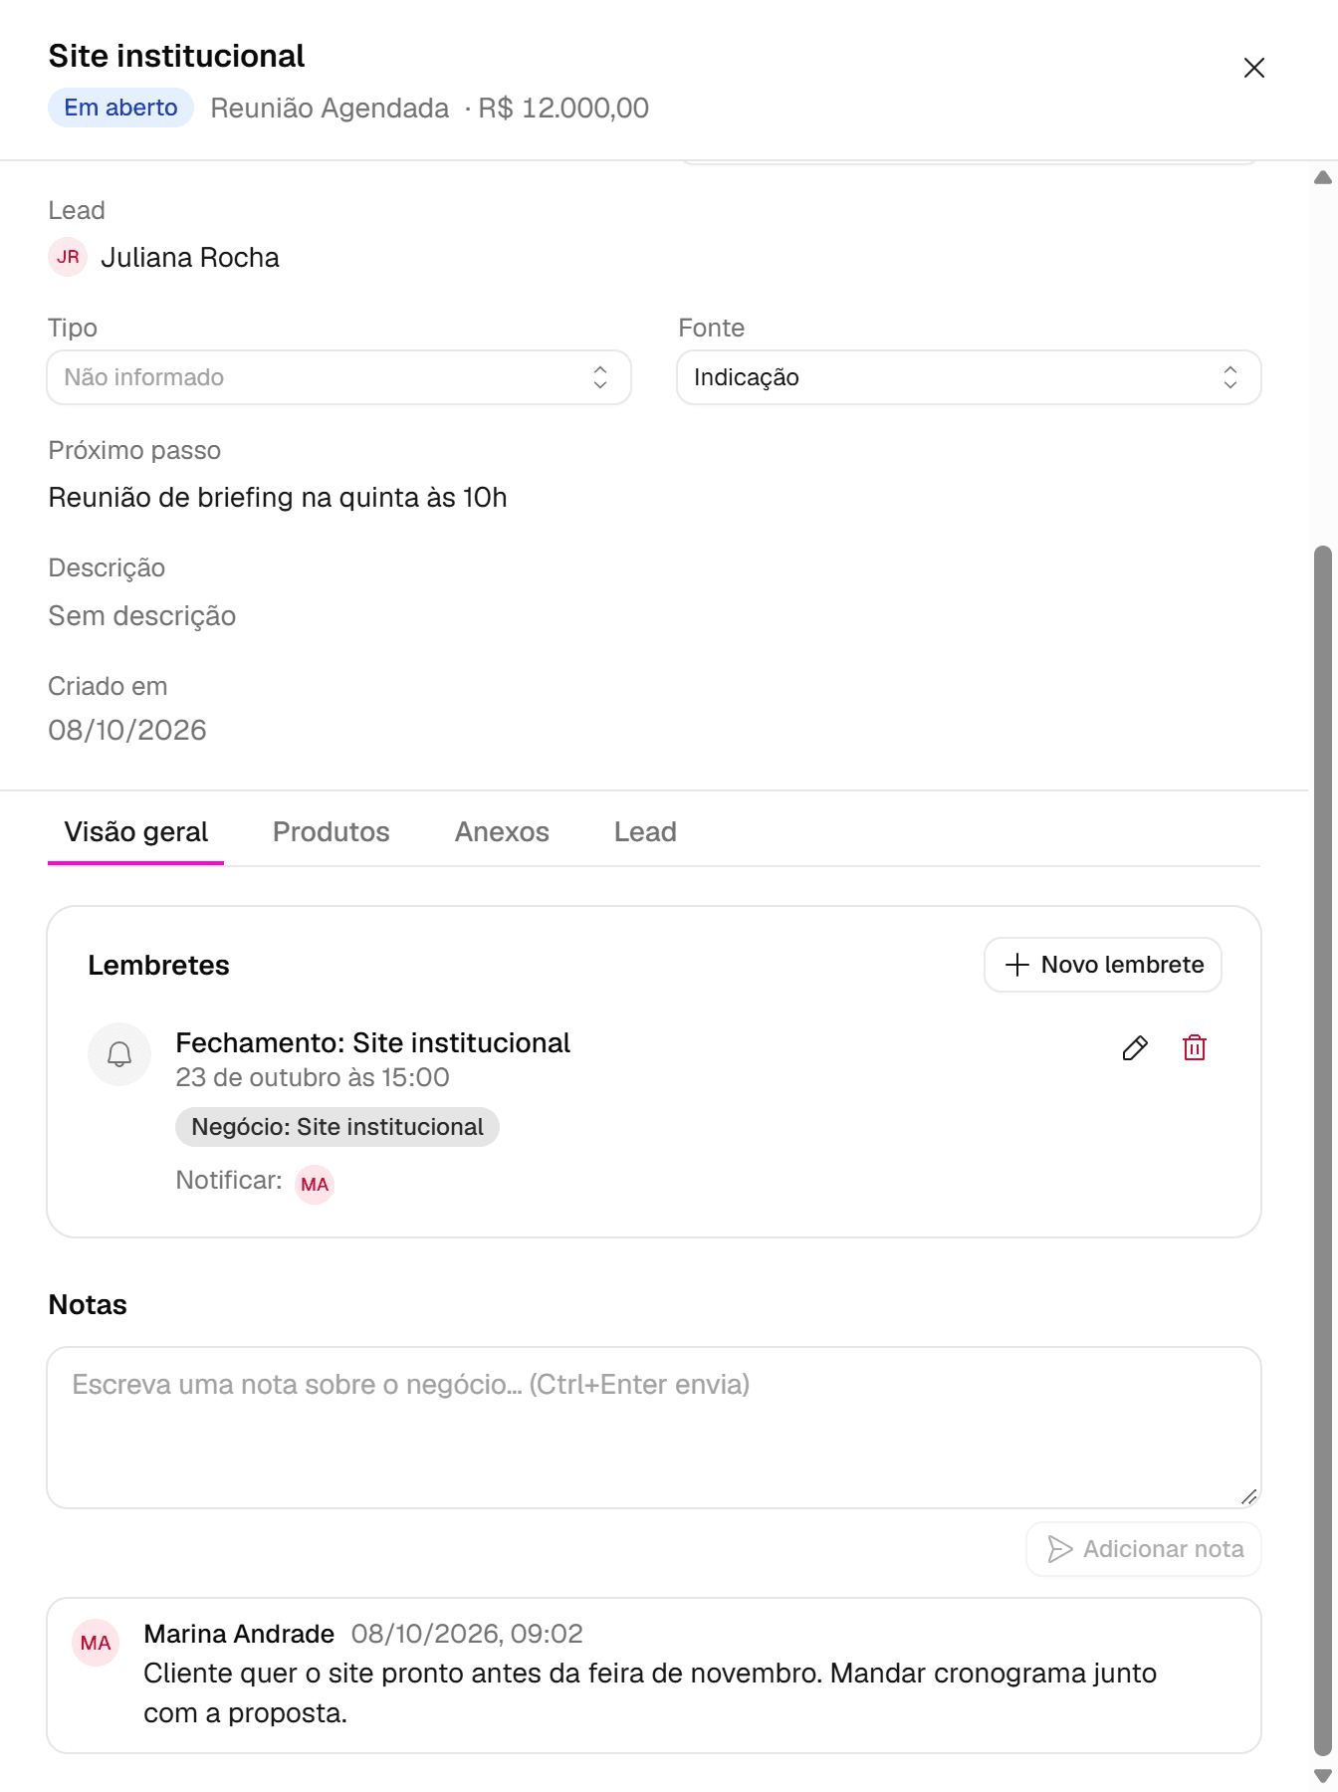Delete the reminder using red trash icon

coord(1195,1048)
